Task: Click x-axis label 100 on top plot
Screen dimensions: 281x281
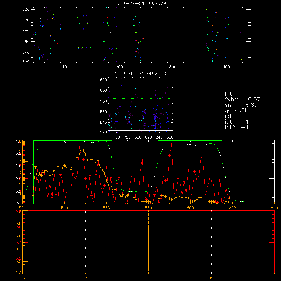Action: coord(66,67)
